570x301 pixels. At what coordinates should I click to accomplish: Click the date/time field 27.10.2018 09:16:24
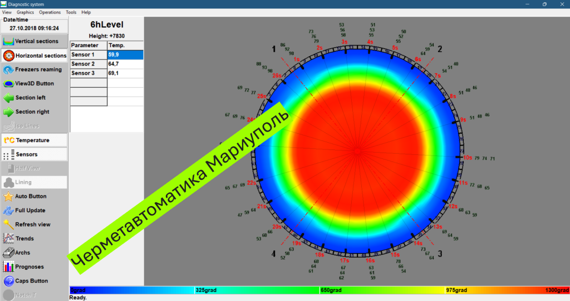[x=34, y=28]
